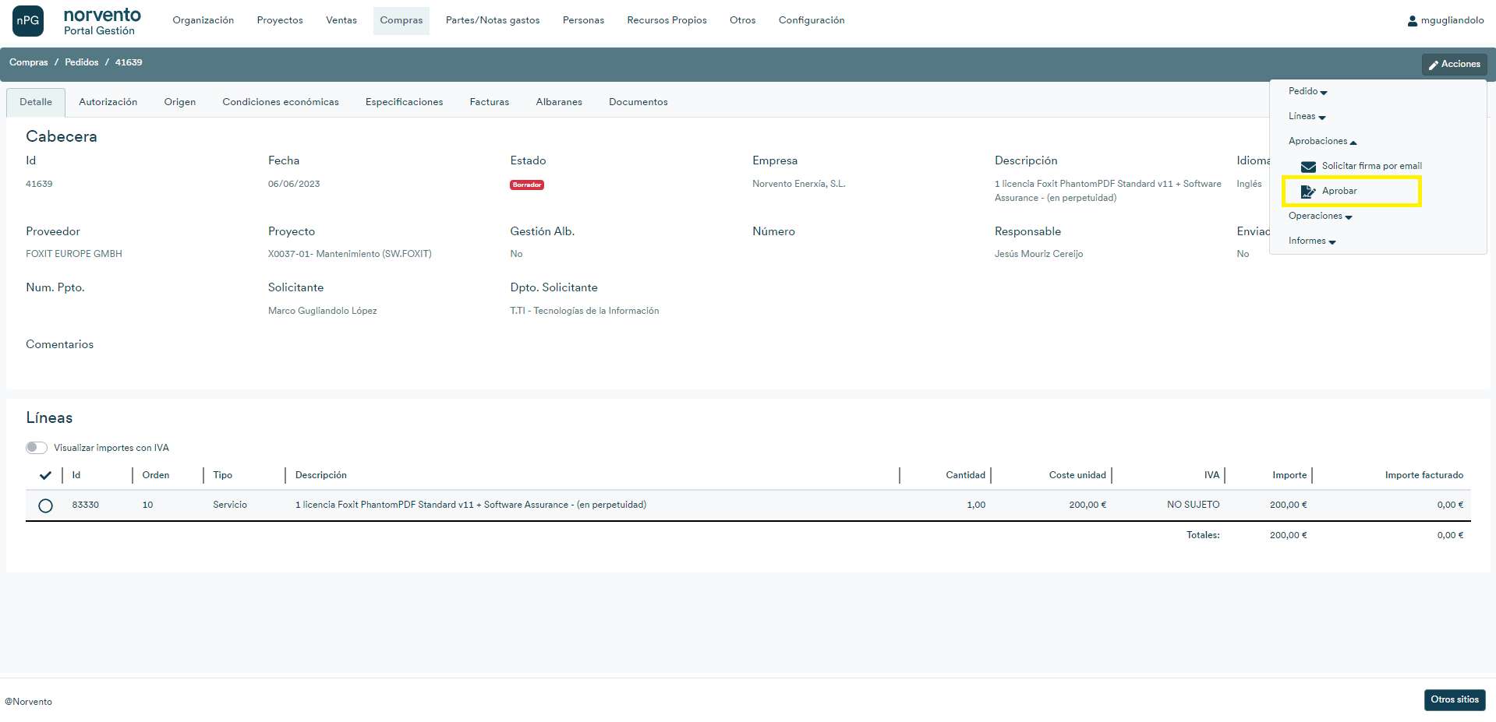This screenshot has height=722, width=1496.
Task: Switch to the Especificaciones tab
Action: tap(404, 102)
